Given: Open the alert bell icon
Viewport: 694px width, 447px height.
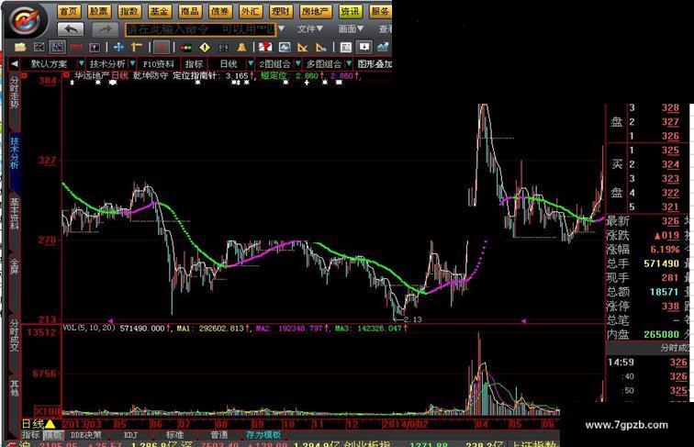Looking at the screenshot, I should 241,47.
